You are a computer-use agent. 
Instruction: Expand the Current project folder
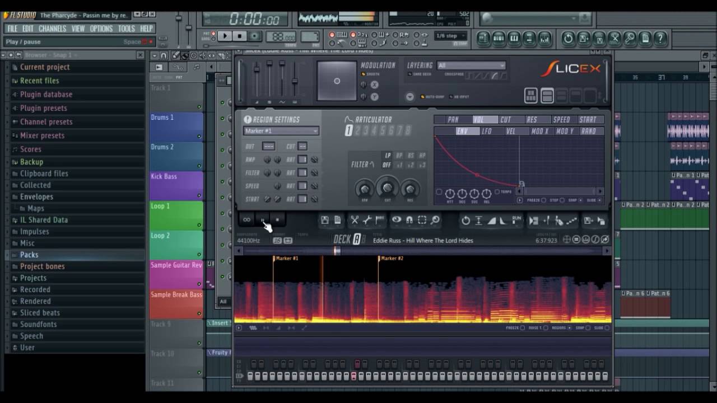click(45, 67)
